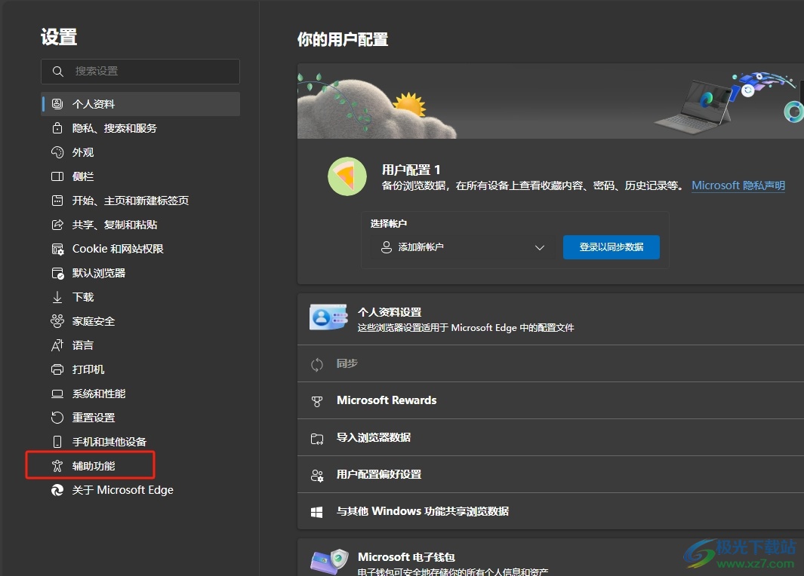804x576 pixels.
Task: Open Cookie 和网站权限 via its icon
Action: coord(57,250)
